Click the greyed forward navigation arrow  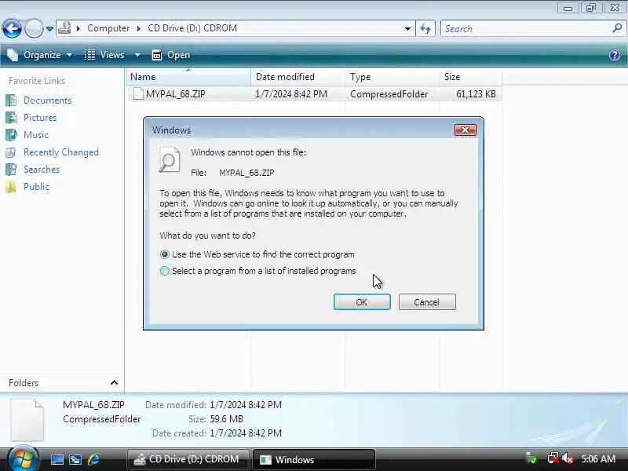(34, 29)
